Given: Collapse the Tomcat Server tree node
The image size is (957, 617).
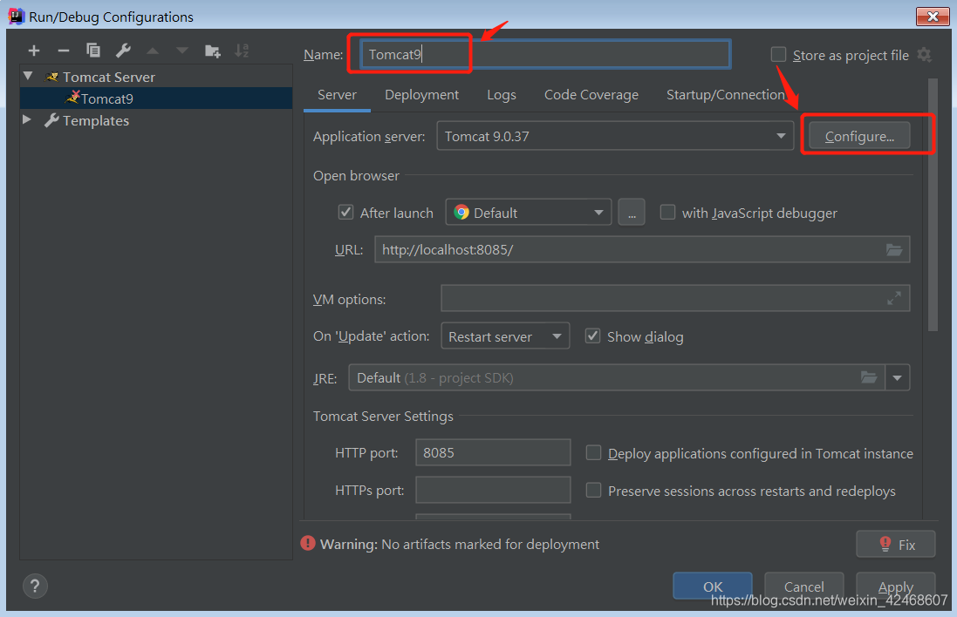Looking at the screenshot, I should click(28, 76).
